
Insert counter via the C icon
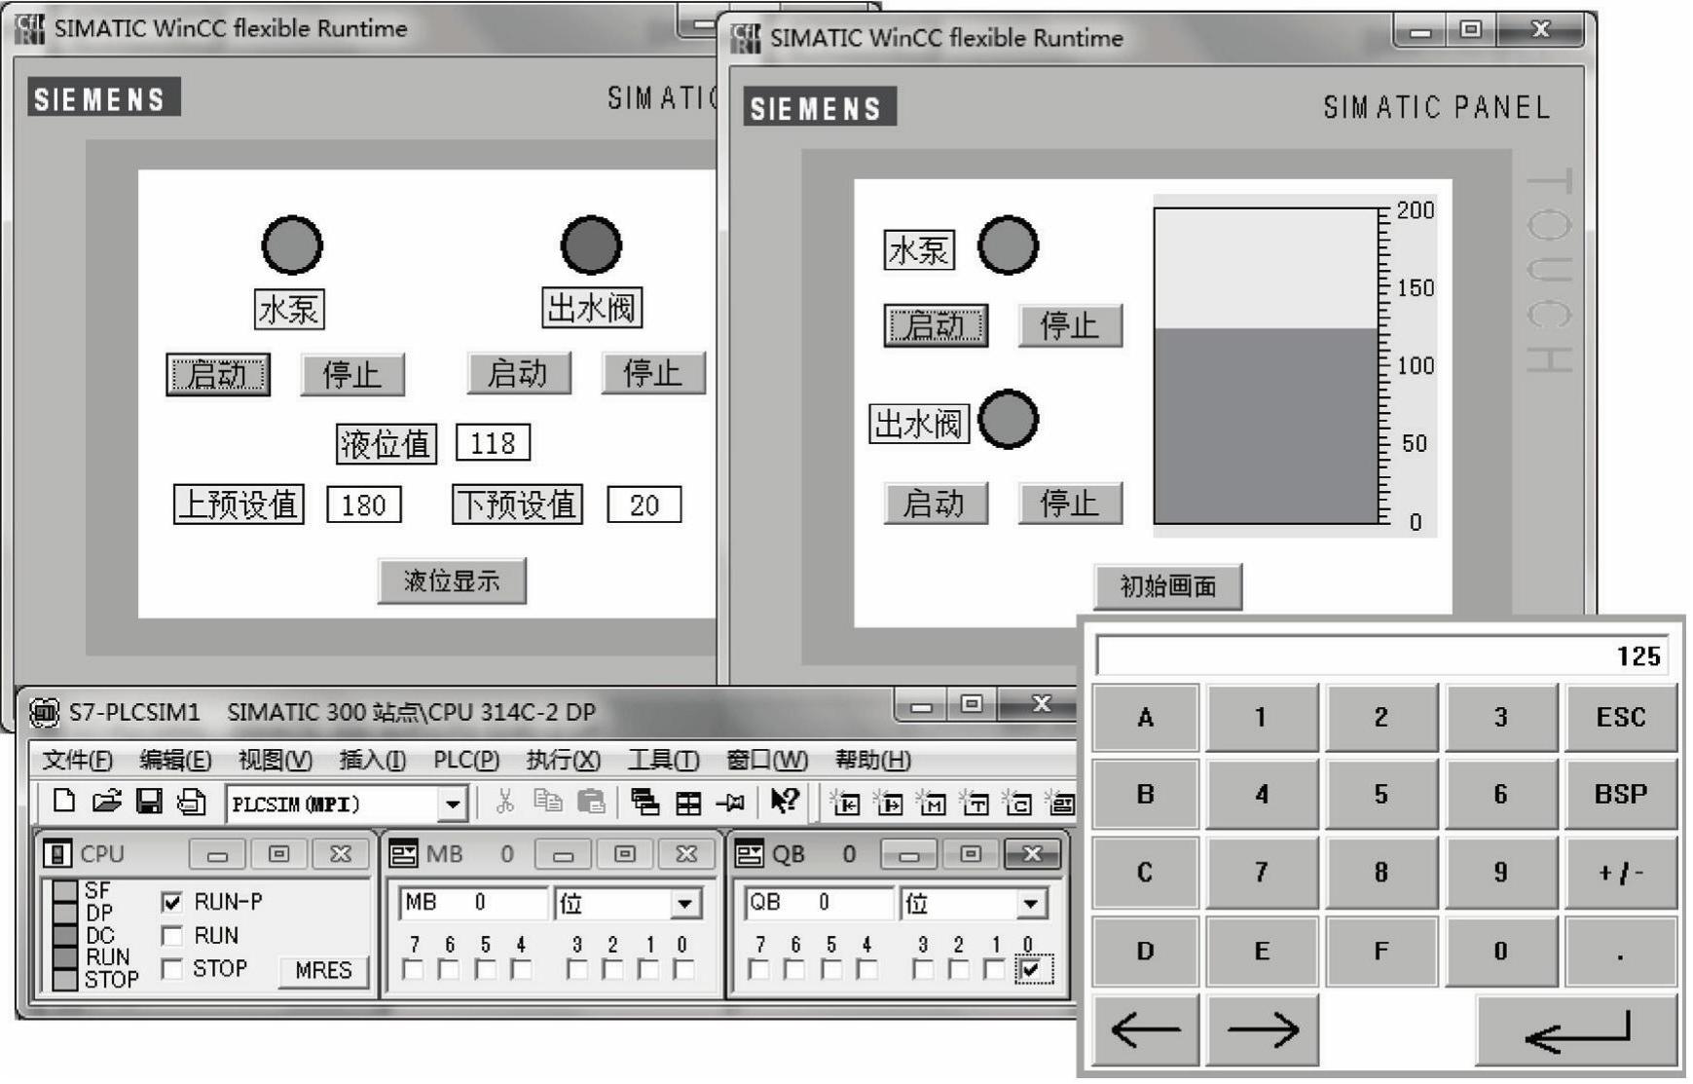pyautogui.click(x=1017, y=803)
